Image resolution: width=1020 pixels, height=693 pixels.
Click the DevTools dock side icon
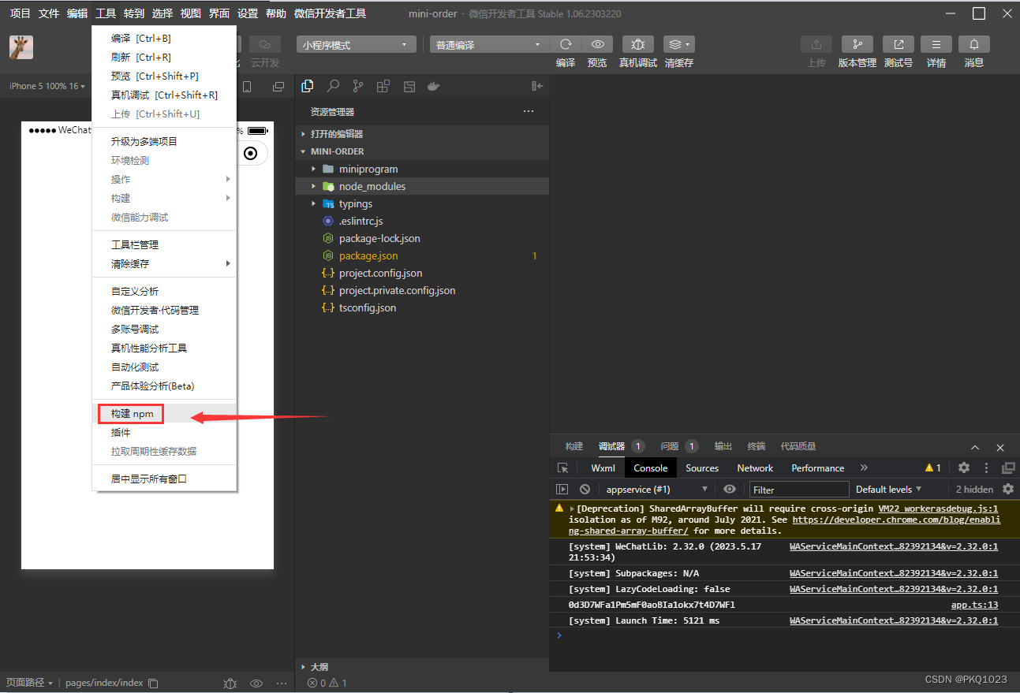click(1008, 468)
